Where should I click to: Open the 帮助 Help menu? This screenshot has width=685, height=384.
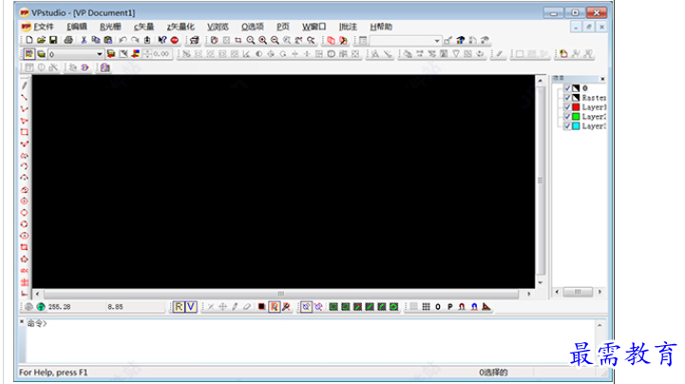point(381,27)
